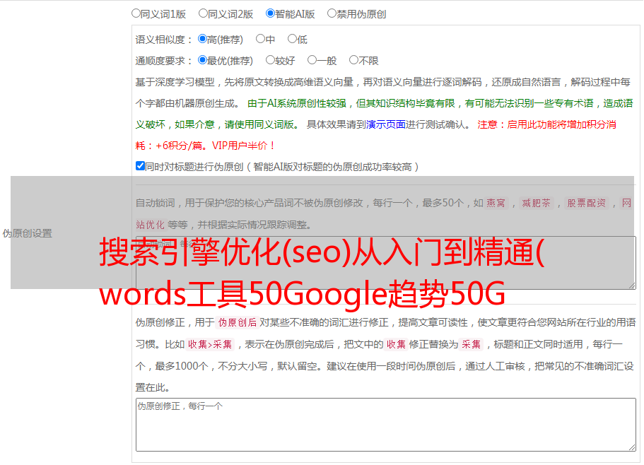The height and width of the screenshot is (465, 644).
Task: Set 通顺度要求 to 一般
Action: pyautogui.click(x=312, y=60)
